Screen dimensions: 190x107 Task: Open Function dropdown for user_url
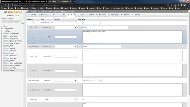click(65, 71)
